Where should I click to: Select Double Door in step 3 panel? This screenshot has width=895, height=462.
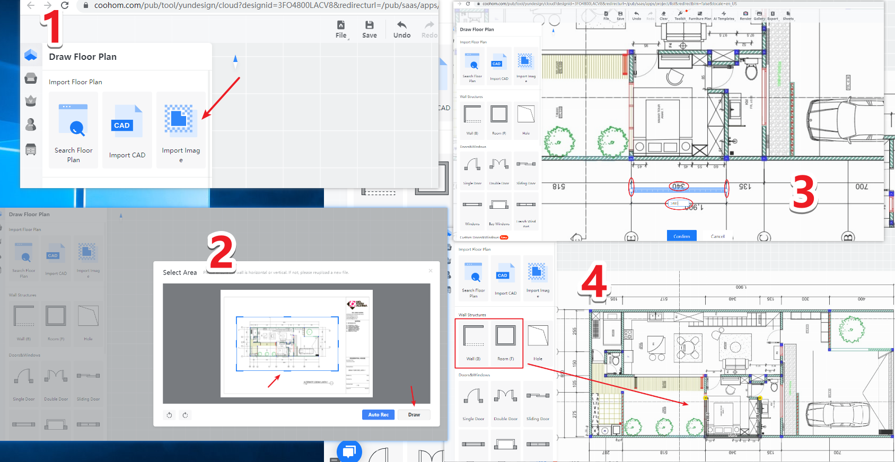[x=499, y=170]
